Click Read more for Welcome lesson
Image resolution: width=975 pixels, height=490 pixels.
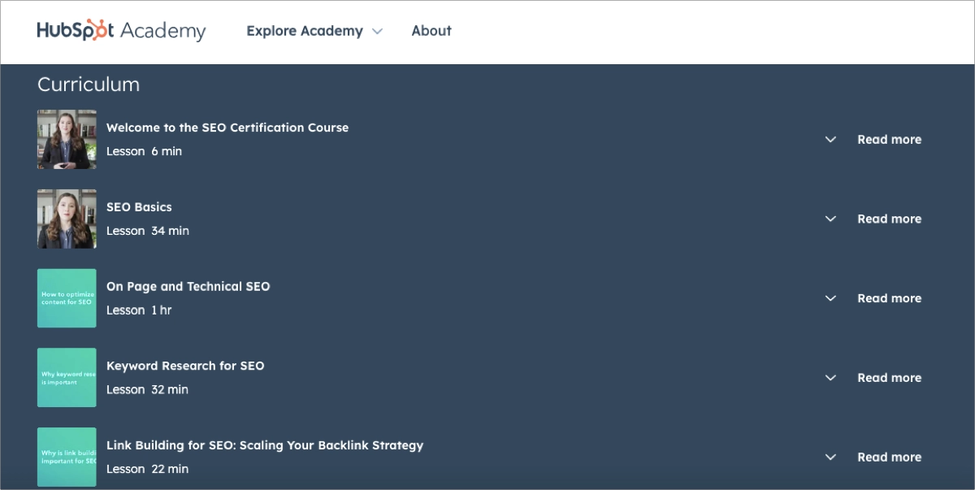pos(889,139)
